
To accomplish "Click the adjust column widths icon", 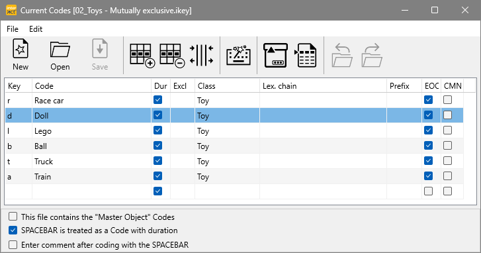I will [201, 55].
